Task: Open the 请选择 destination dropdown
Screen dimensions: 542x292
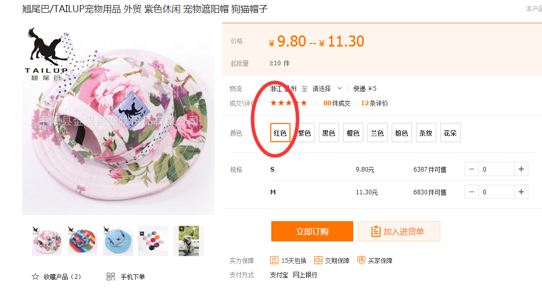Action: [327, 89]
